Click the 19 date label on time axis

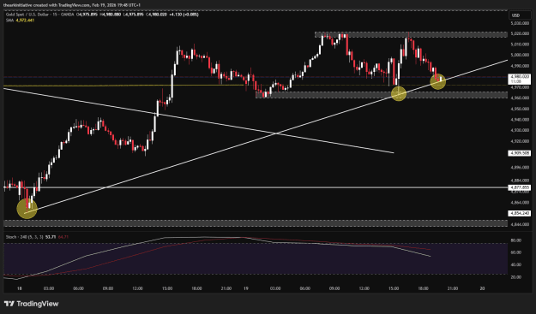(246, 288)
